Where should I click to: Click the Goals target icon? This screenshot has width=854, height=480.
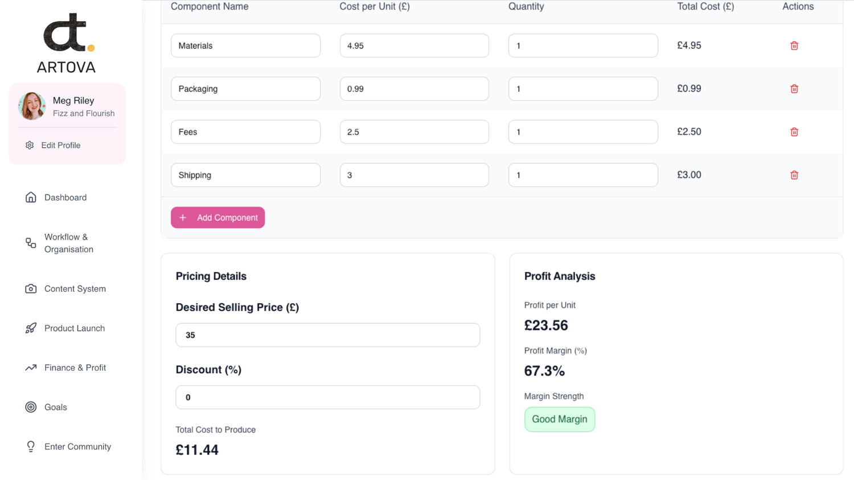[x=31, y=407]
